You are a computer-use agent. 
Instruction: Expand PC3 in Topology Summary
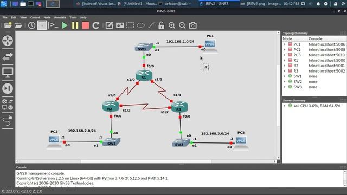[285, 55]
